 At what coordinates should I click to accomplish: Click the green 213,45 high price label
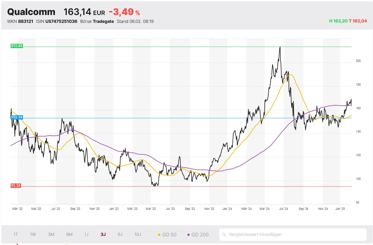(17, 46)
